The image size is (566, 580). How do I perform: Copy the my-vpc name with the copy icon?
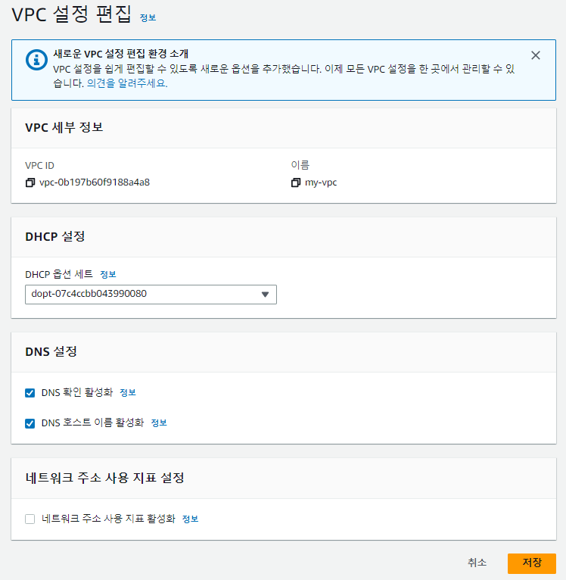[296, 182]
